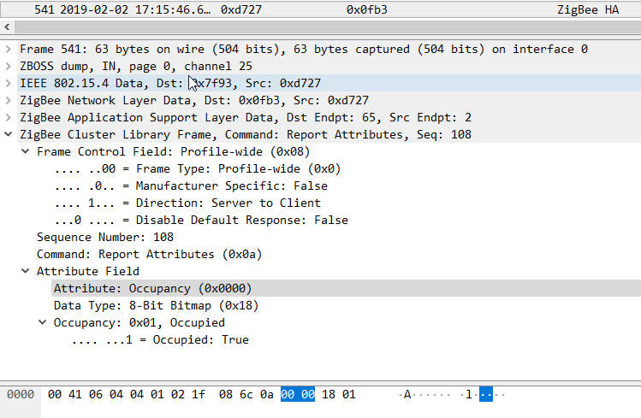Click highlighted hex bytes 00 00
Image resolution: width=641 pixels, height=418 pixels.
coord(298,394)
